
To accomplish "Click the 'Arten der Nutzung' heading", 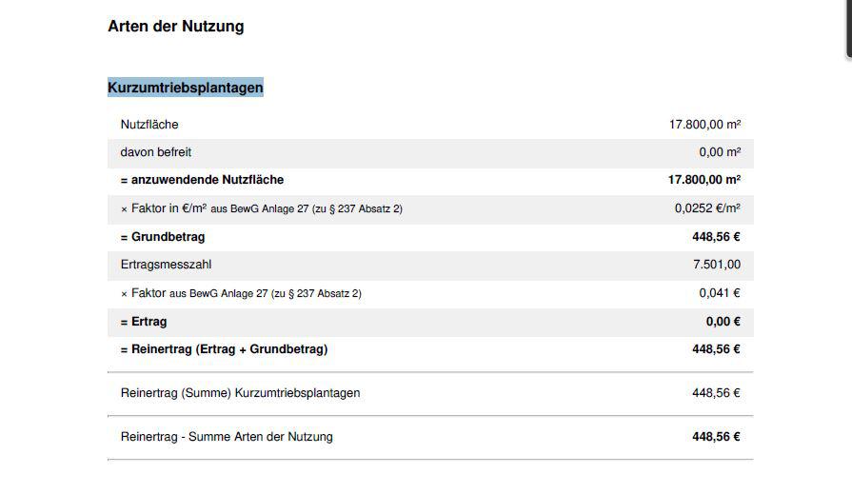I will [x=175, y=26].
